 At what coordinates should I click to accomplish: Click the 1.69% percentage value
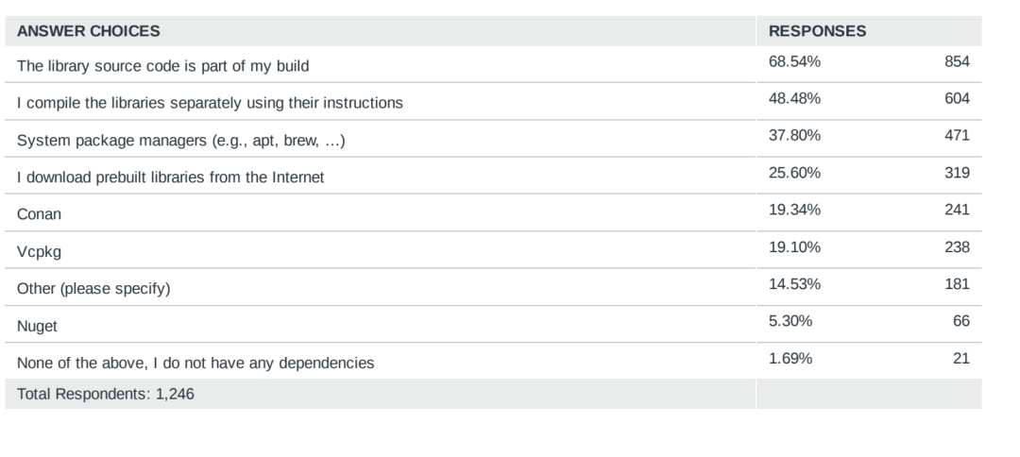point(790,359)
